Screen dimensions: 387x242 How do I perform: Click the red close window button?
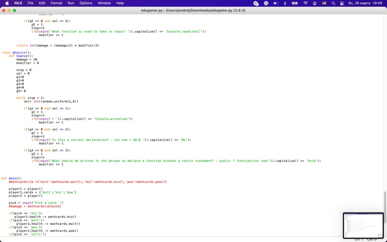tap(4, 11)
